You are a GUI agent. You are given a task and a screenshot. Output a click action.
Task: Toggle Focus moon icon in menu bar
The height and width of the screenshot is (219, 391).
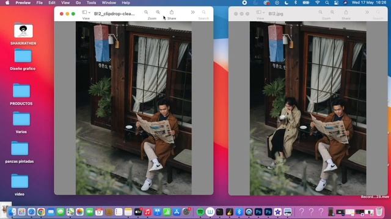pos(287,2)
